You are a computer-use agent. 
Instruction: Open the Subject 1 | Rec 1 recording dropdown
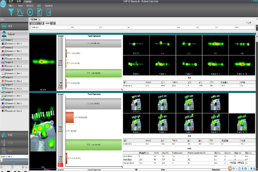pyautogui.click(x=14, y=157)
